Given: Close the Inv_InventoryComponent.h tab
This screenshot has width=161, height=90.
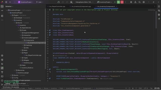Looking at the screenshot, I should [x=116, y=6].
